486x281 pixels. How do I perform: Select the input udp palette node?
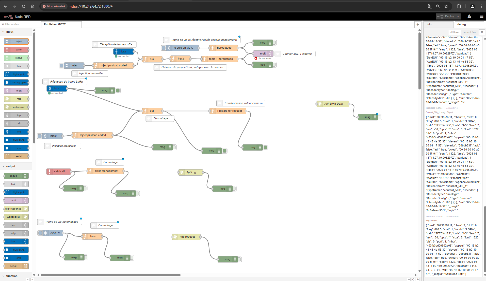pos(16,123)
